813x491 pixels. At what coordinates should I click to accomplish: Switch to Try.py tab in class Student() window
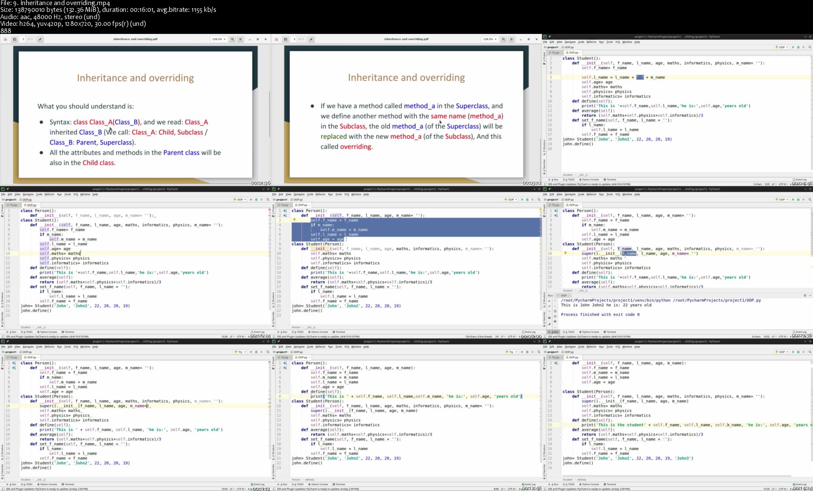point(555,52)
